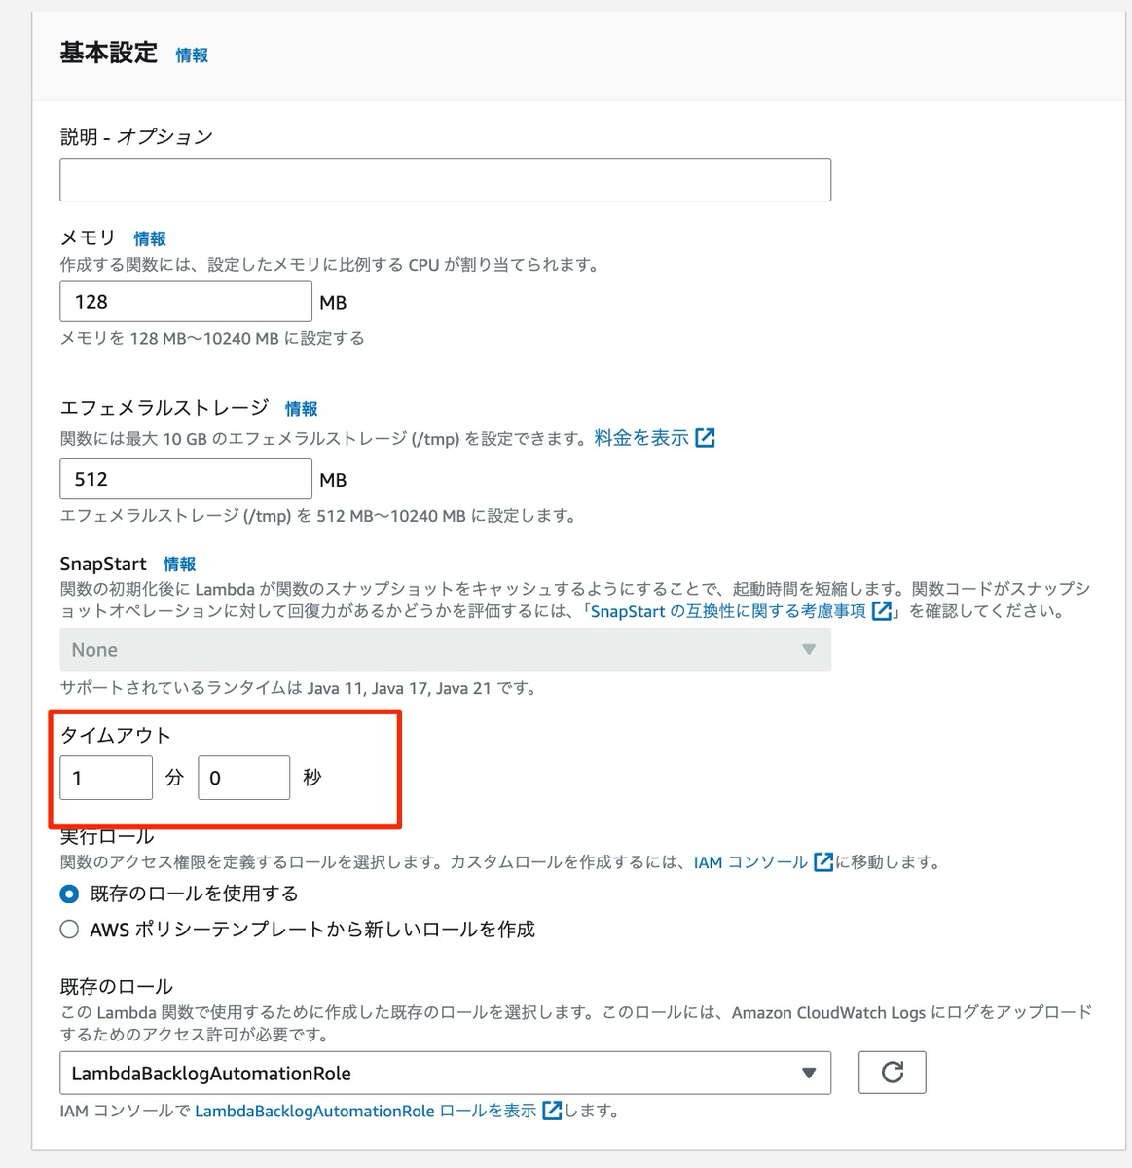
Task: Open LambdaBacklogAutomationRole ロールを表示 link
Action: [365, 1111]
